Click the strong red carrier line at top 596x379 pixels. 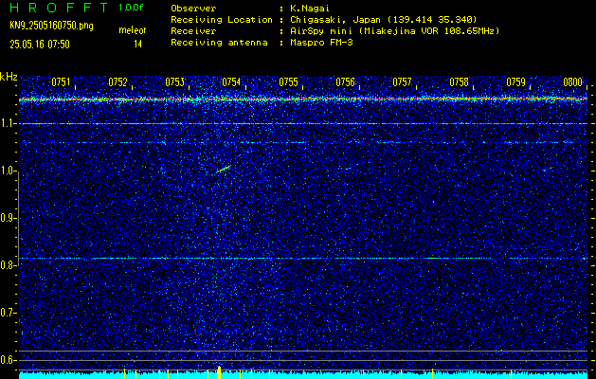pyautogui.click(x=303, y=99)
